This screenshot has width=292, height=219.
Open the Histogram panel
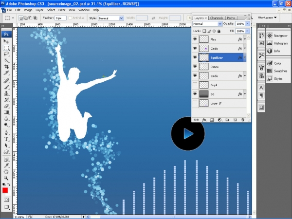click(277, 43)
